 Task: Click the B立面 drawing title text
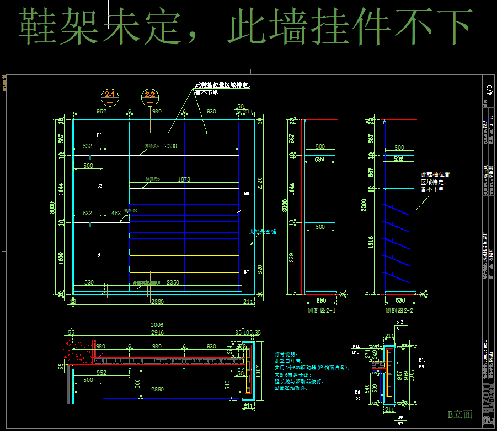pos(460,414)
